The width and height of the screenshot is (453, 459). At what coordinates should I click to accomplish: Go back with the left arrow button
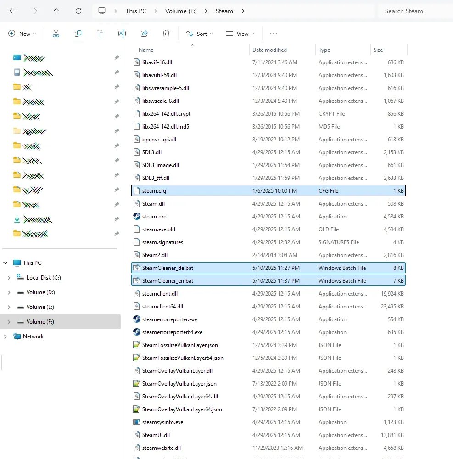[12, 11]
